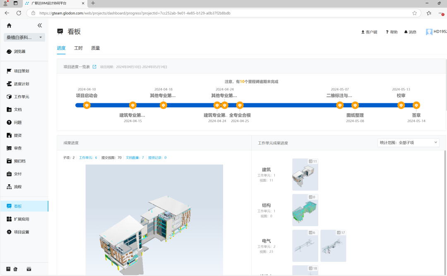Open browser favorites list icon
Screen dimensions: 447x276
(x=429, y=13)
